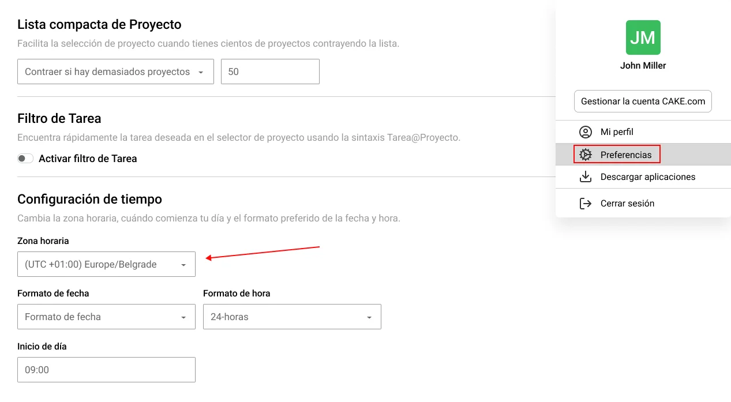731x402 pixels.
Task: Click the logout icon next to Cerrar sesión
Action: [x=586, y=203]
